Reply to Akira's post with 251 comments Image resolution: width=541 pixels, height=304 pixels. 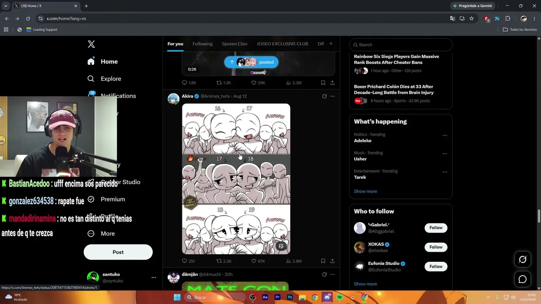pos(189,261)
